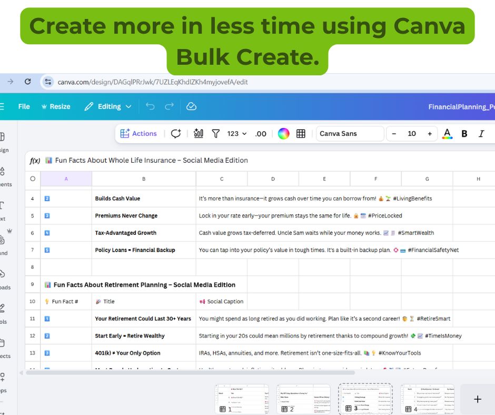495x415 pixels.
Task: Open the Actions menu in sheet toolbar
Action: click(138, 134)
